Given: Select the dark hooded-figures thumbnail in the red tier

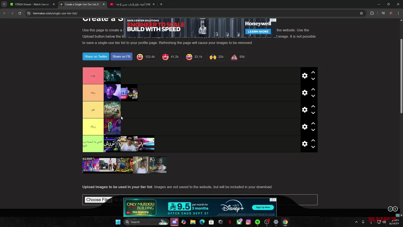Looking at the screenshot, I should pos(112,76).
